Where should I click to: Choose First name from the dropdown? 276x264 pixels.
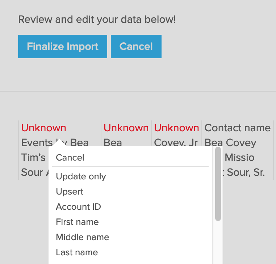(x=77, y=222)
